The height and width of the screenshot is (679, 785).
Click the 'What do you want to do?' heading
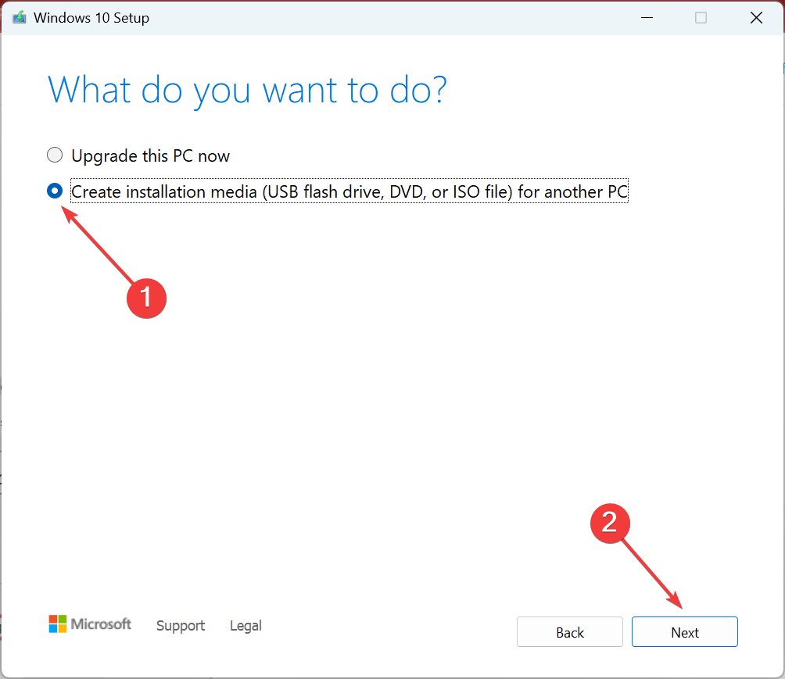click(x=247, y=91)
